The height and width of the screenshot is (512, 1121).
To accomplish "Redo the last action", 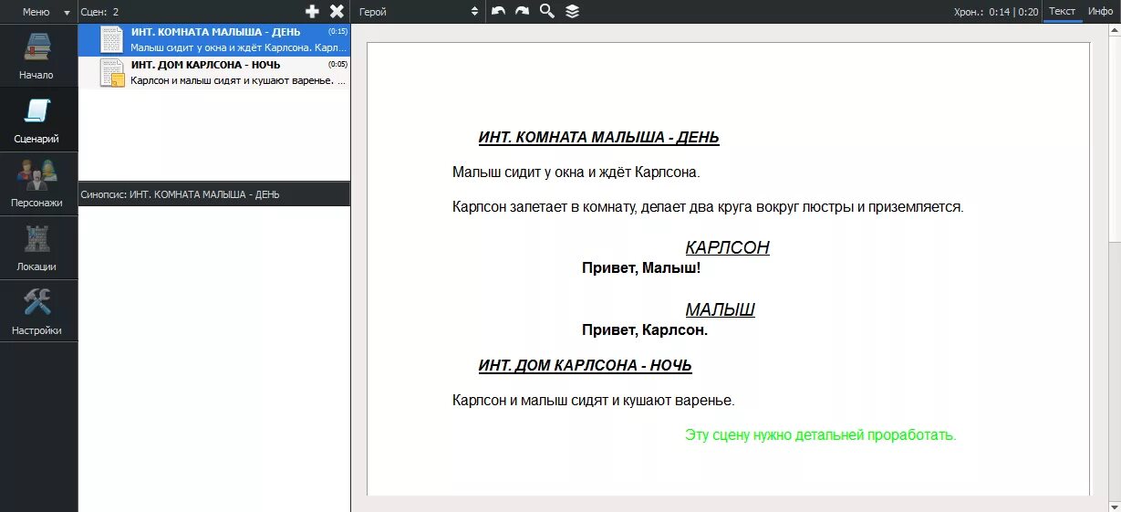I will click(522, 11).
